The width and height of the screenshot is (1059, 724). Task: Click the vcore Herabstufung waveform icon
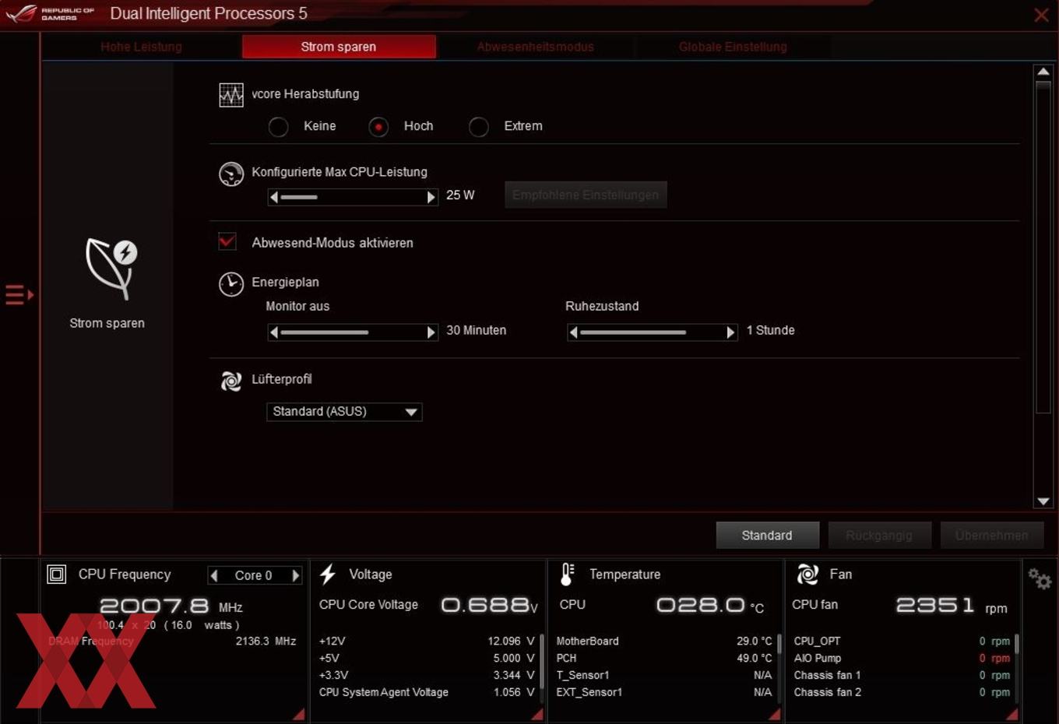pyautogui.click(x=231, y=95)
